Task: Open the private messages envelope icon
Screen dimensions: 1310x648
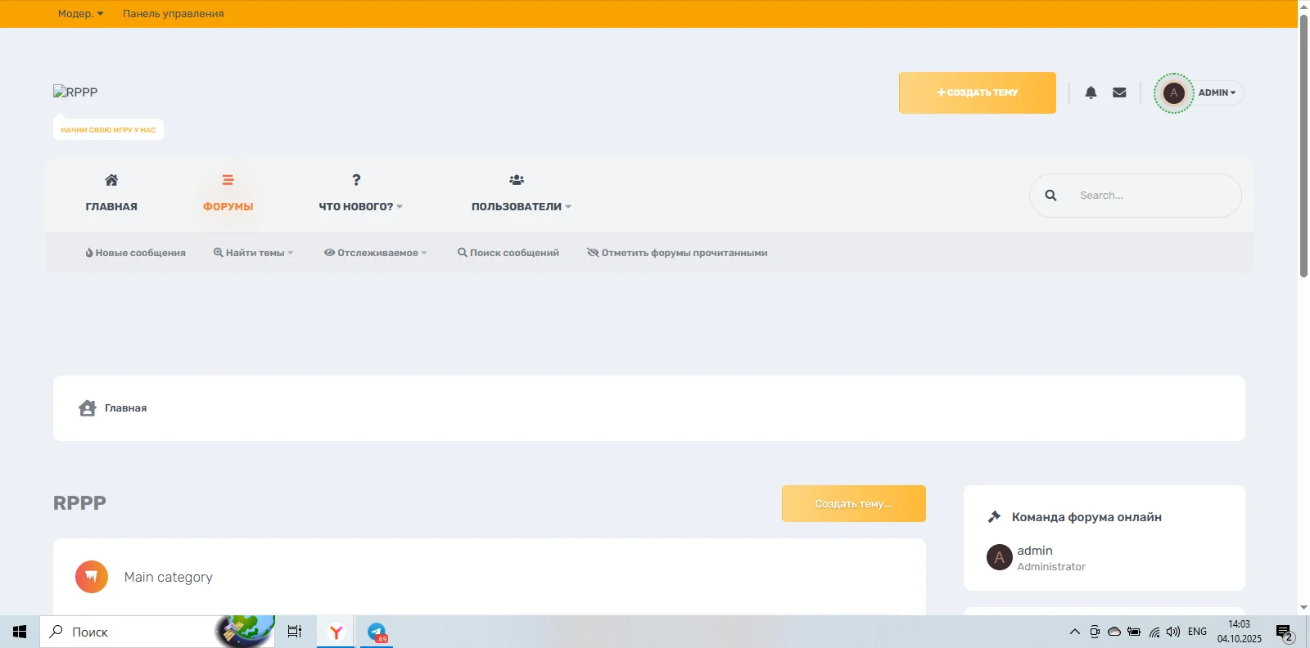Action: pos(1119,92)
